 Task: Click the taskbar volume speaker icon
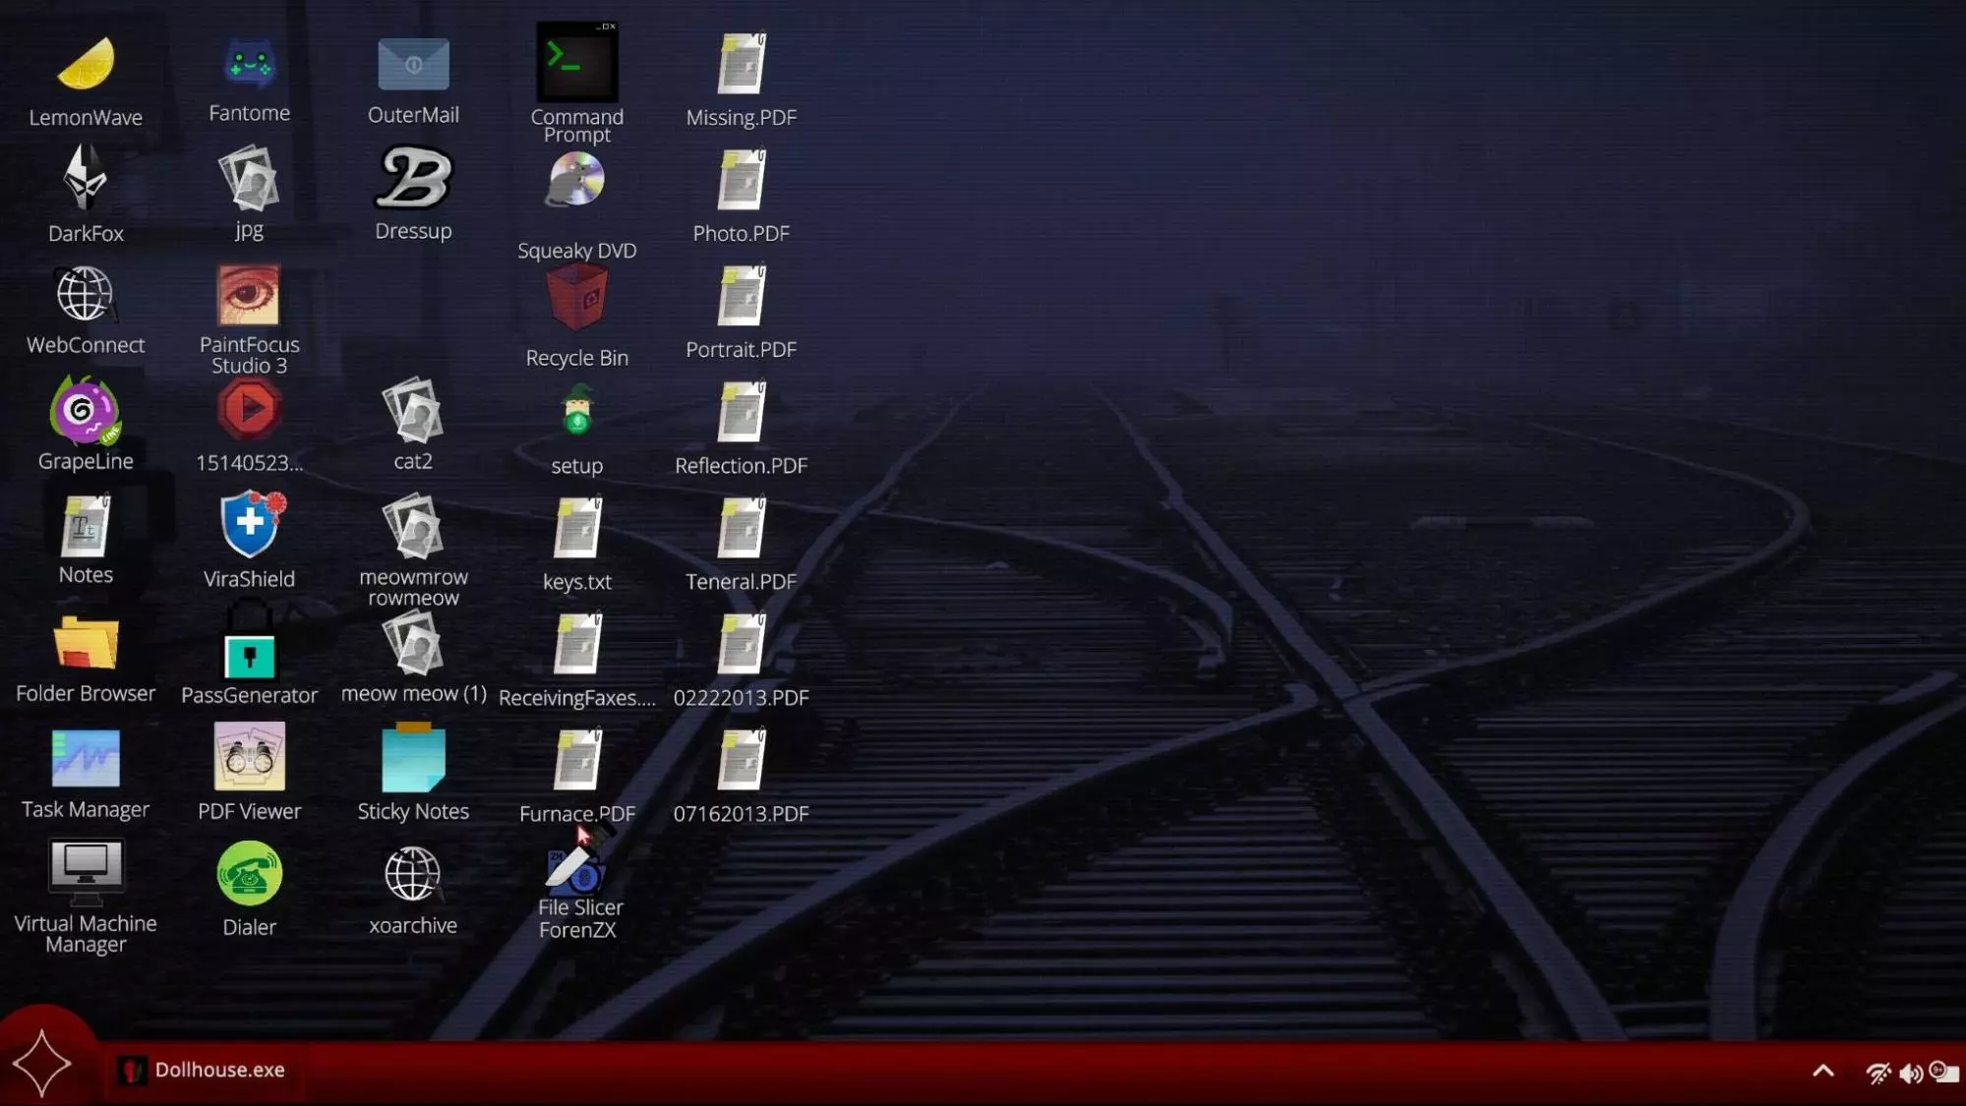click(x=1910, y=1073)
